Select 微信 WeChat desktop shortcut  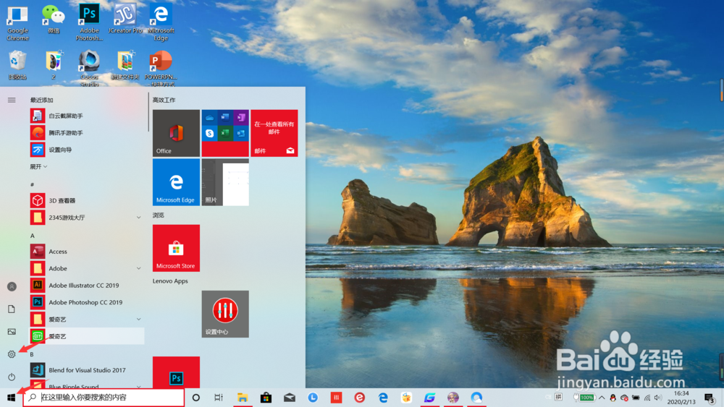point(53,20)
